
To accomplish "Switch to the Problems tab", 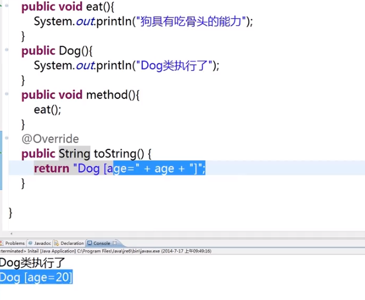I will (13, 243).
